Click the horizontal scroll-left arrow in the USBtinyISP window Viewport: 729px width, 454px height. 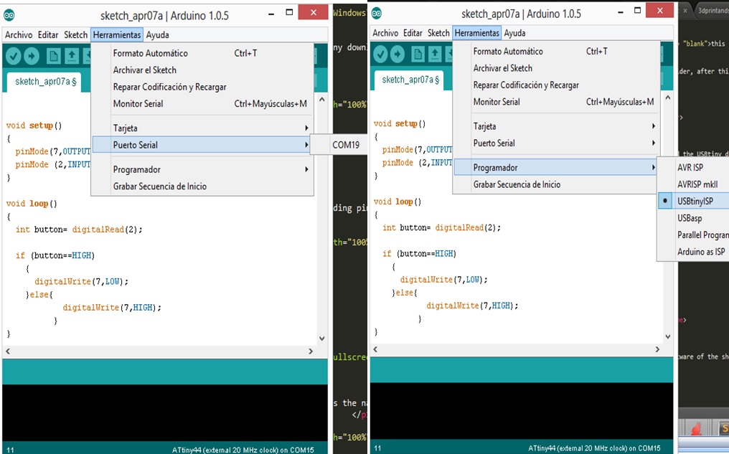tap(376, 349)
